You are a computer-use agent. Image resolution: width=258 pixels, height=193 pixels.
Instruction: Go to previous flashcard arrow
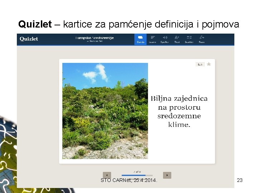pyautogui.click(x=107, y=175)
